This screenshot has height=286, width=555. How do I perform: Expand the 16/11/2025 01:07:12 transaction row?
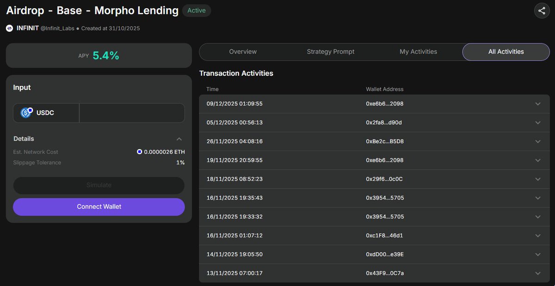click(374, 236)
